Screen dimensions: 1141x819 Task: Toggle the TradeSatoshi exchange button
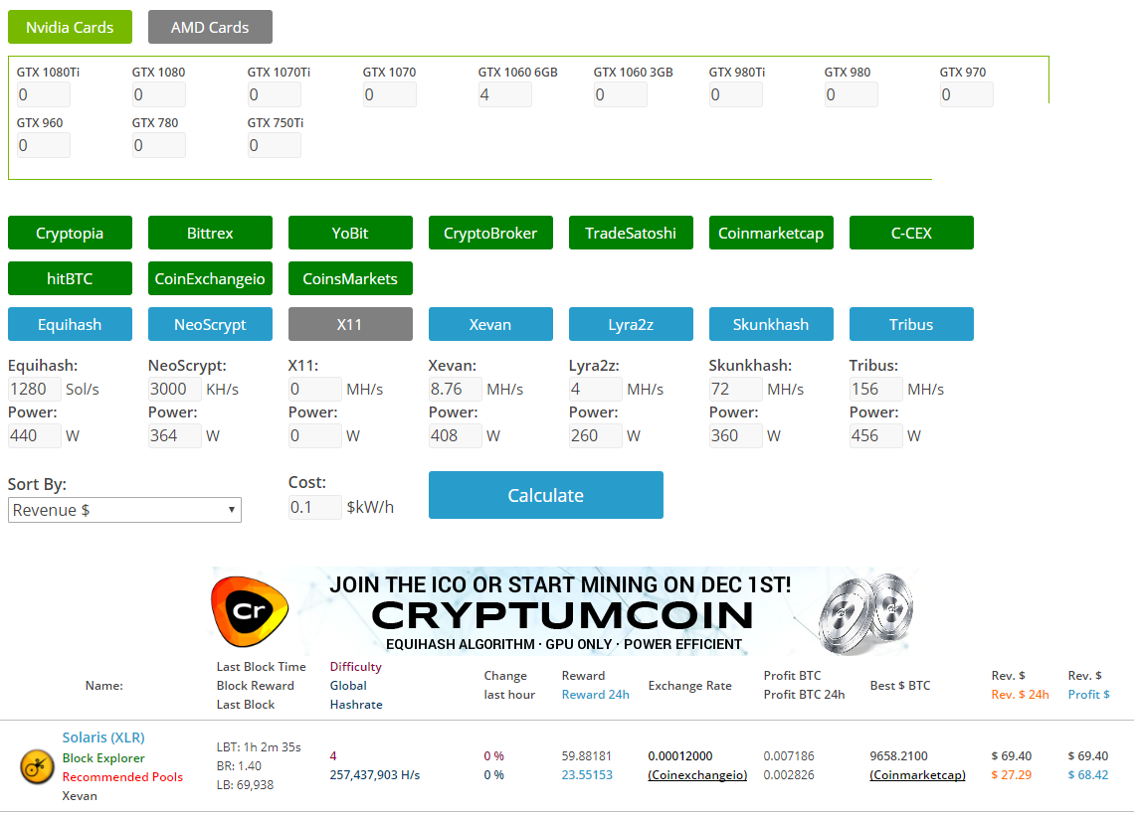tap(631, 233)
